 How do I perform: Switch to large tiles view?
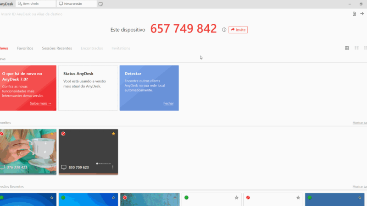click(x=347, y=48)
